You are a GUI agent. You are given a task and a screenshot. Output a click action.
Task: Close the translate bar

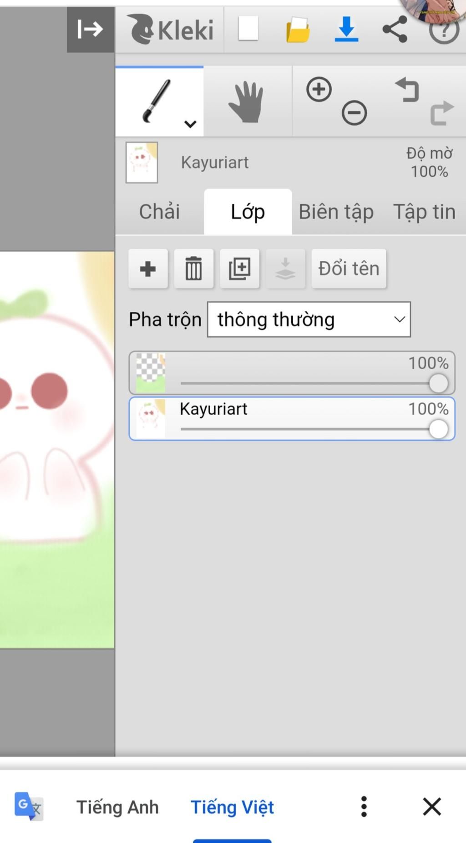(x=432, y=807)
